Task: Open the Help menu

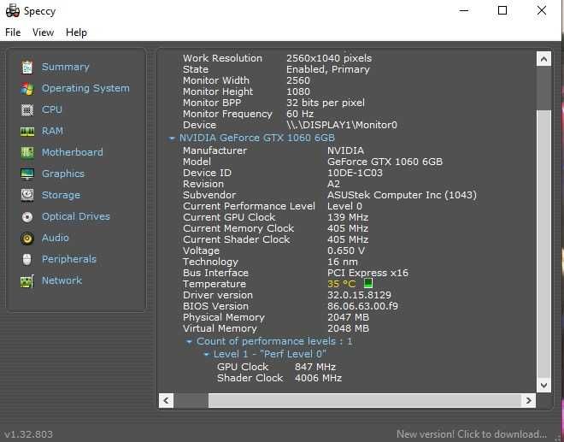Action: [x=76, y=32]
